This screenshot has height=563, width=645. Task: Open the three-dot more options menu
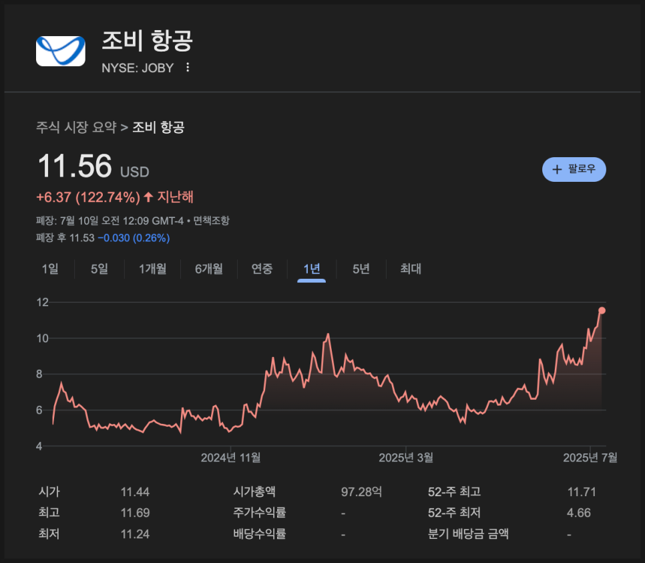tap(188, 68)
